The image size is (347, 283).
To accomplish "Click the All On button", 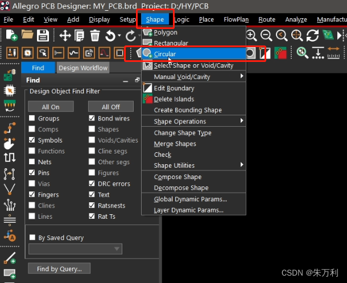I will point(51,107).
